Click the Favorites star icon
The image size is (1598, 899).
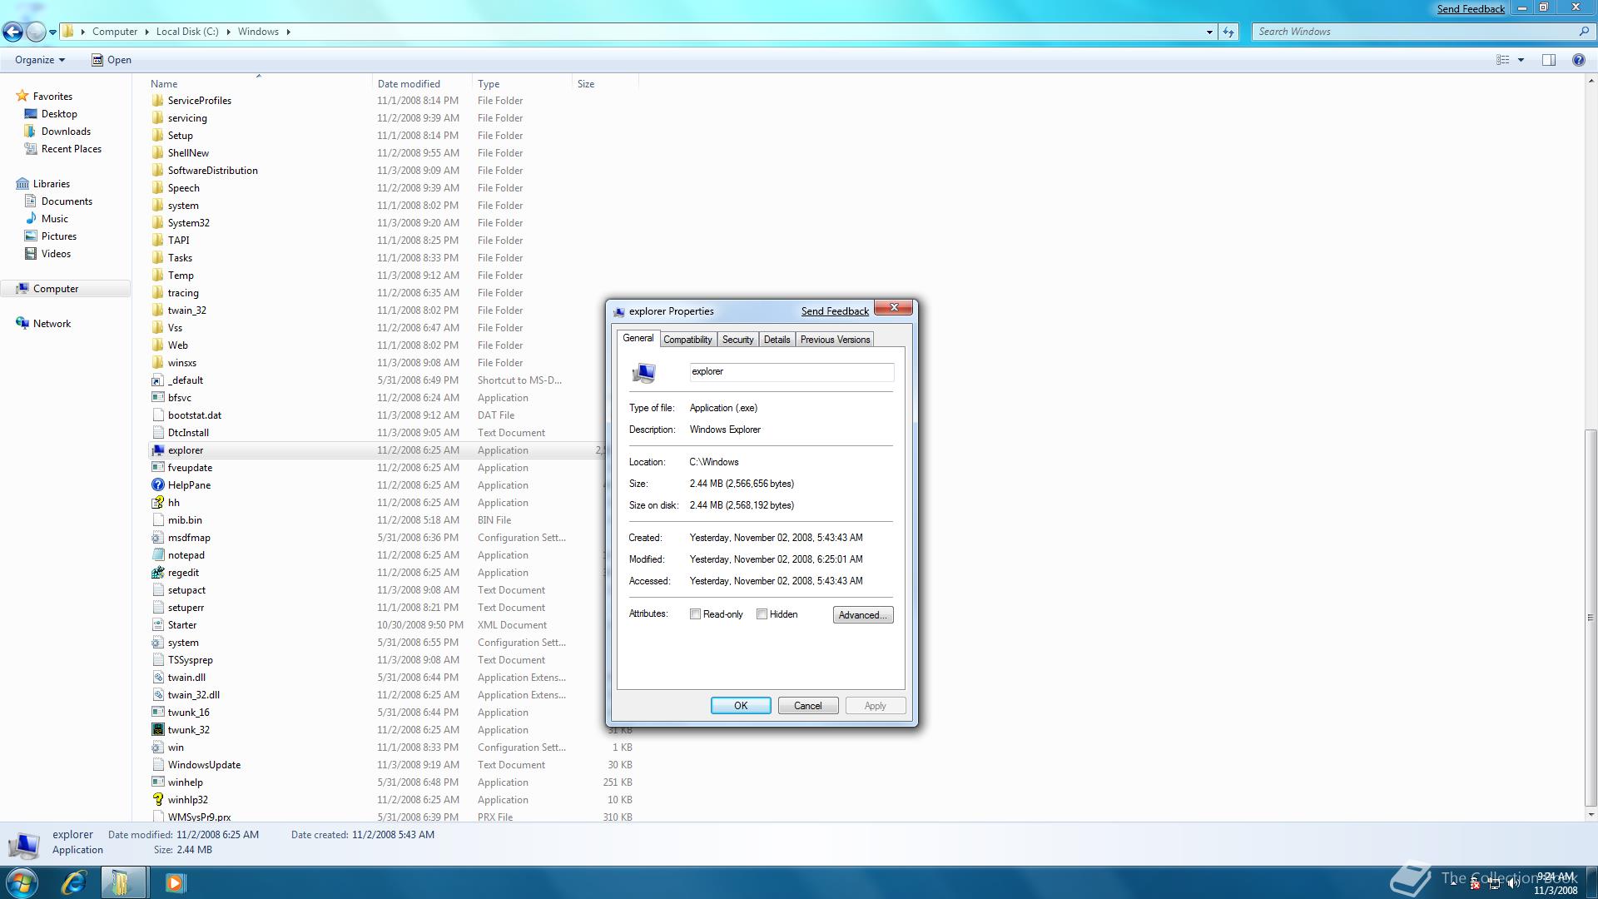coord(22,97)
